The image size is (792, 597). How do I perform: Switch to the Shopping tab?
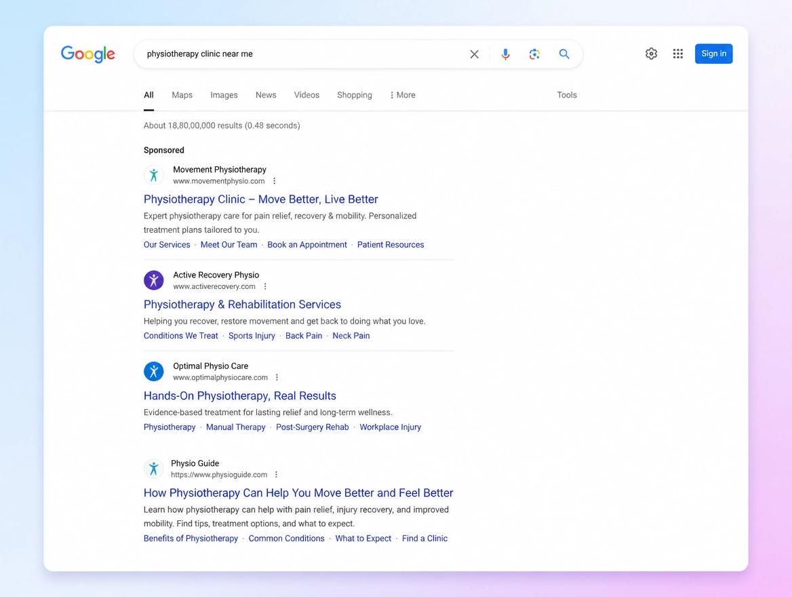355,95
